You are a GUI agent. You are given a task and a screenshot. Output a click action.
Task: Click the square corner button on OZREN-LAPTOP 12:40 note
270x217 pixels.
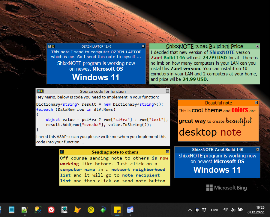point(143,46)
